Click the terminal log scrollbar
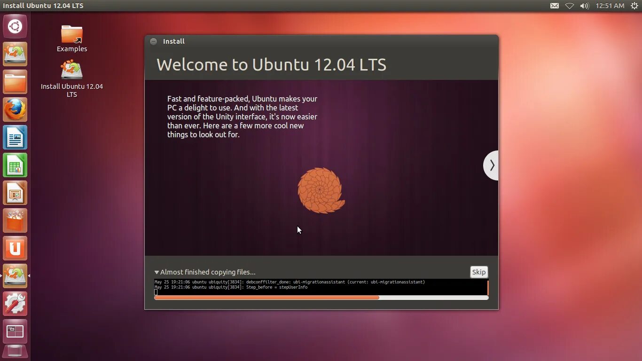Image resolution: width=642 pixels, height=361 pixels. coord(487,287)
